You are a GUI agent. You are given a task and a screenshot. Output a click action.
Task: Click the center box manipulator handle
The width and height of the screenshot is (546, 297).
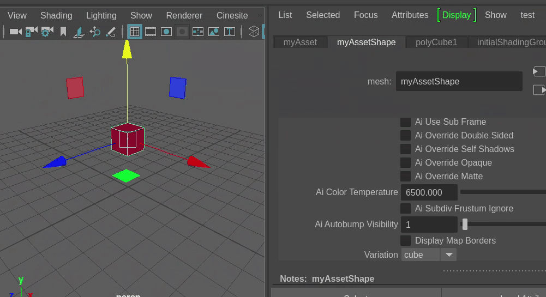tap(128, 139)
